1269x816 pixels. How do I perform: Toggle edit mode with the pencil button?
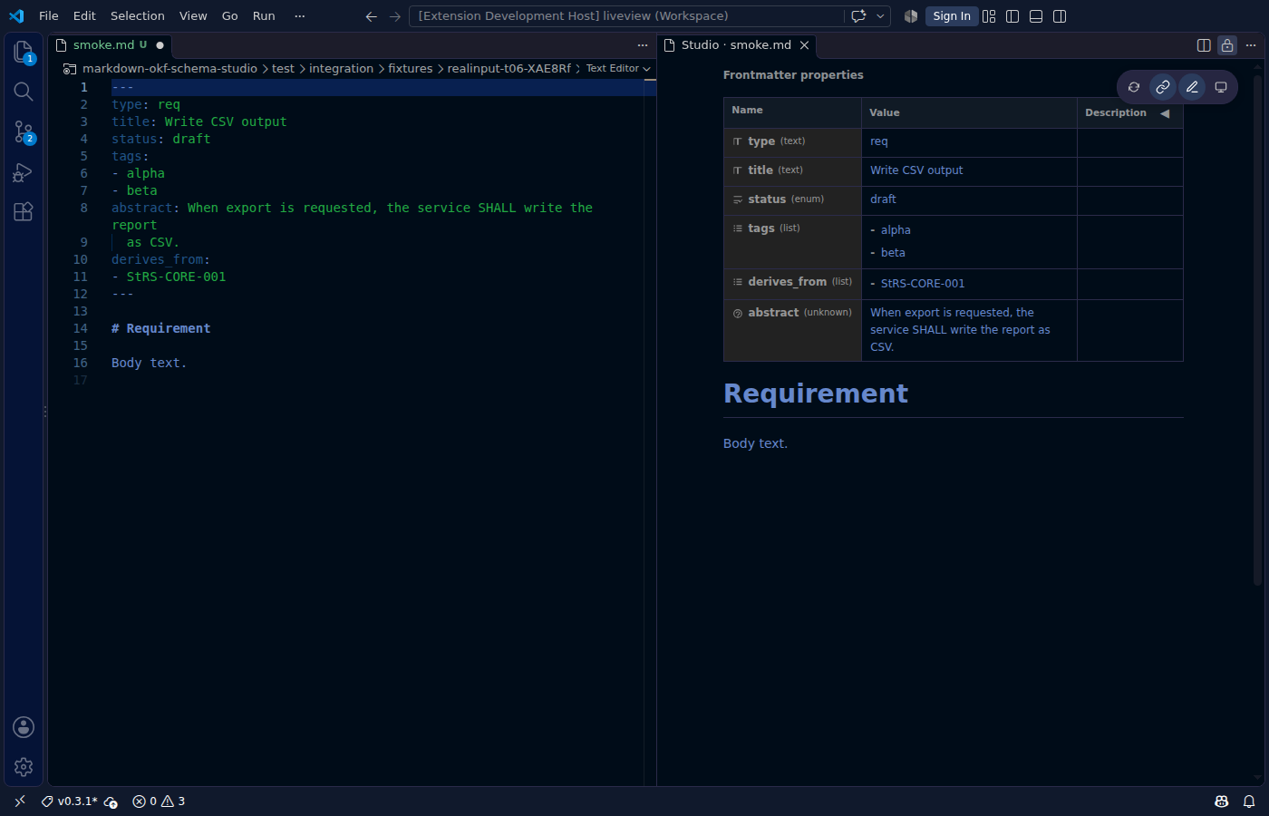tap(1192, 87)
